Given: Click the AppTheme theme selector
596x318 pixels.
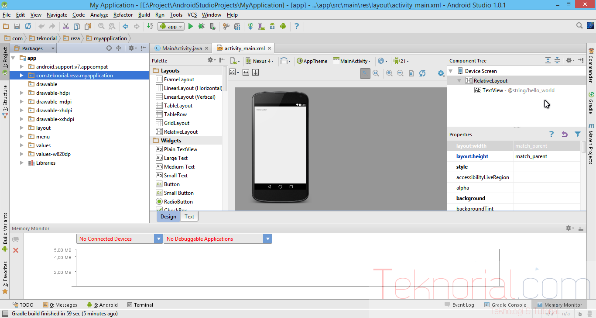Looking at the screenshot, I should pyautogui.click(x=312, y=61).
